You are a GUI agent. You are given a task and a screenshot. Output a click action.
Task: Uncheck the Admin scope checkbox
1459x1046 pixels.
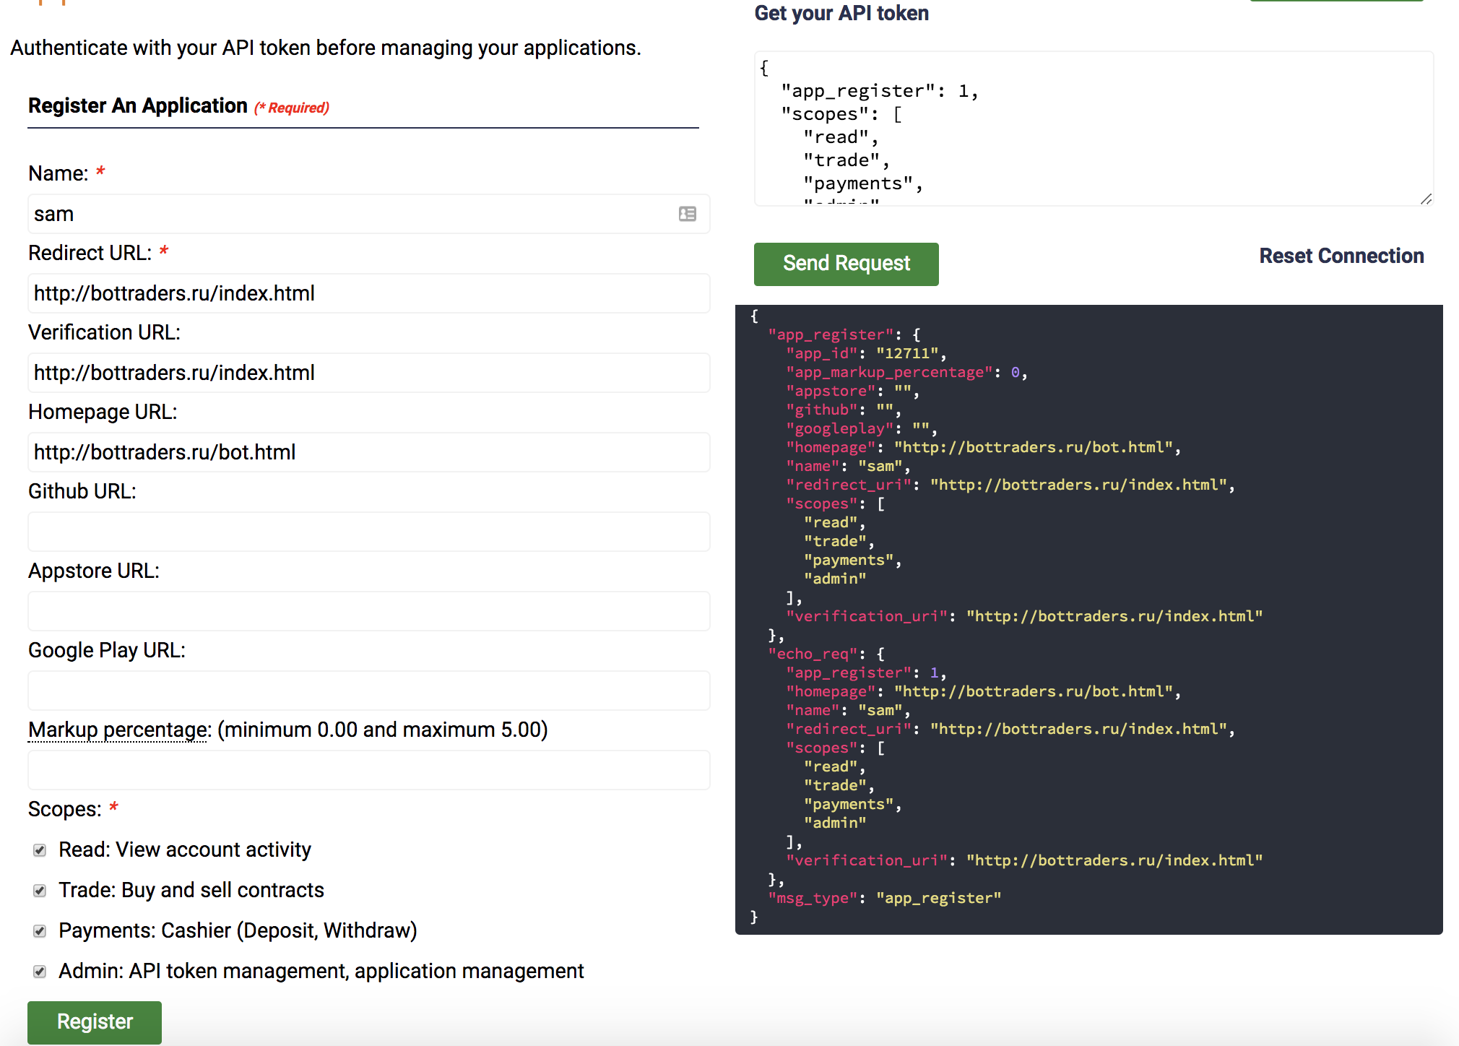coord(40,972)
